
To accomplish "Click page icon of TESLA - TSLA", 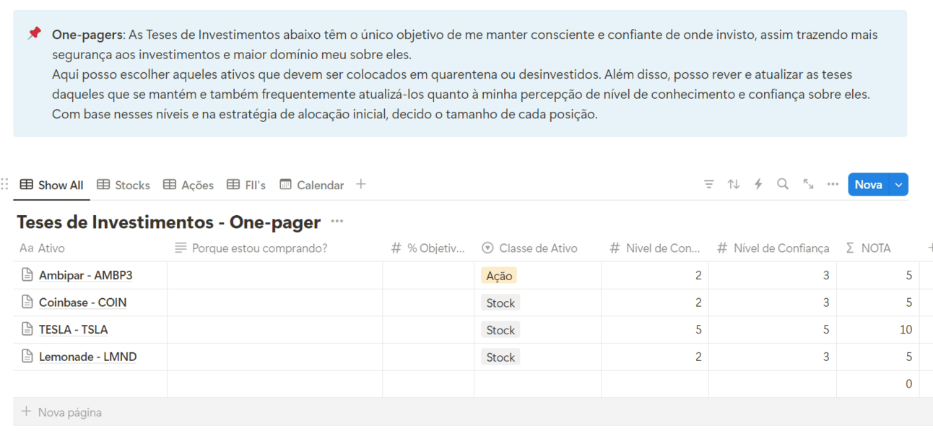I will tap(27, 329).
